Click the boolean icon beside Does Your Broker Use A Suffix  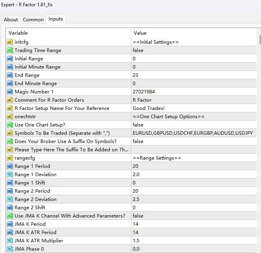[9, 141]
